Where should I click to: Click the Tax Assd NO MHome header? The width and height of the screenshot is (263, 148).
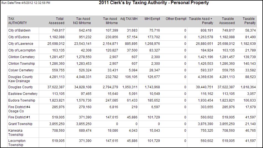pyautogui.click(x=83, y=21)
